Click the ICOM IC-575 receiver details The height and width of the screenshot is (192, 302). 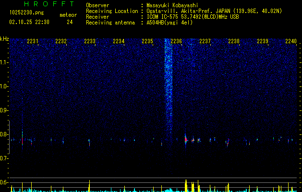coord(193,17)
